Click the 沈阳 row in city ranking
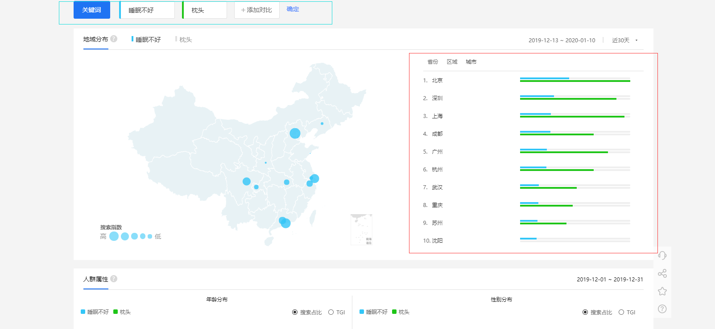715x329 pixels. [x=533, y=241]
